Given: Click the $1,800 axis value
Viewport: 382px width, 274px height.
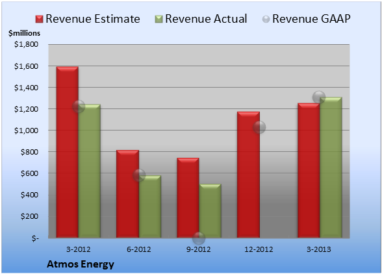Looking at the screenshot, I should pos(26,44).
